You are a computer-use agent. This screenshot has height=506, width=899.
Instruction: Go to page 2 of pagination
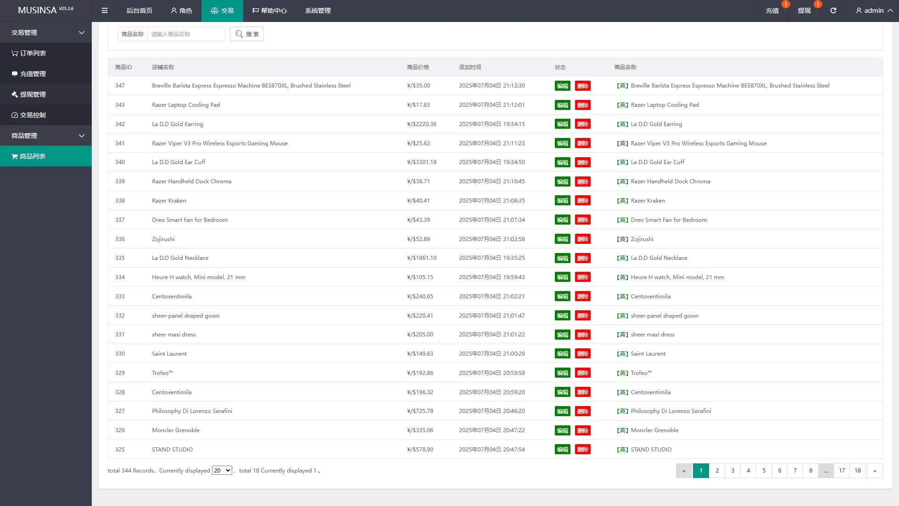tap(717, 470)
